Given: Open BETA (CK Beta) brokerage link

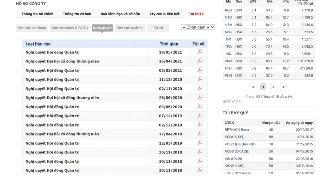Looking at the screenshot, I should (x=237, y=130).
